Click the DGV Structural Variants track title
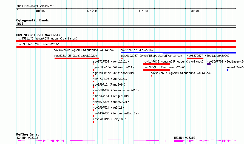244x144 pixels. point(38,35)
